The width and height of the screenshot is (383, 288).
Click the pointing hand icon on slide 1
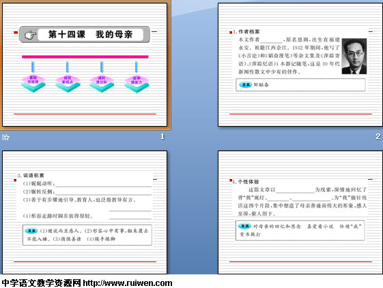tap(30, 35)
